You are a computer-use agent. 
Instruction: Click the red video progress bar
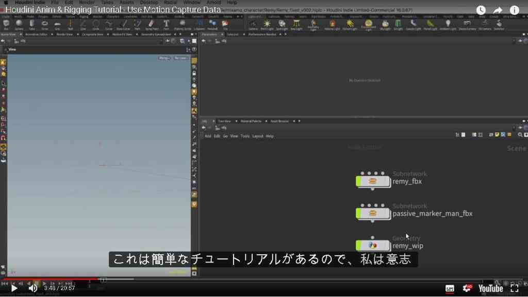(51, 279)
